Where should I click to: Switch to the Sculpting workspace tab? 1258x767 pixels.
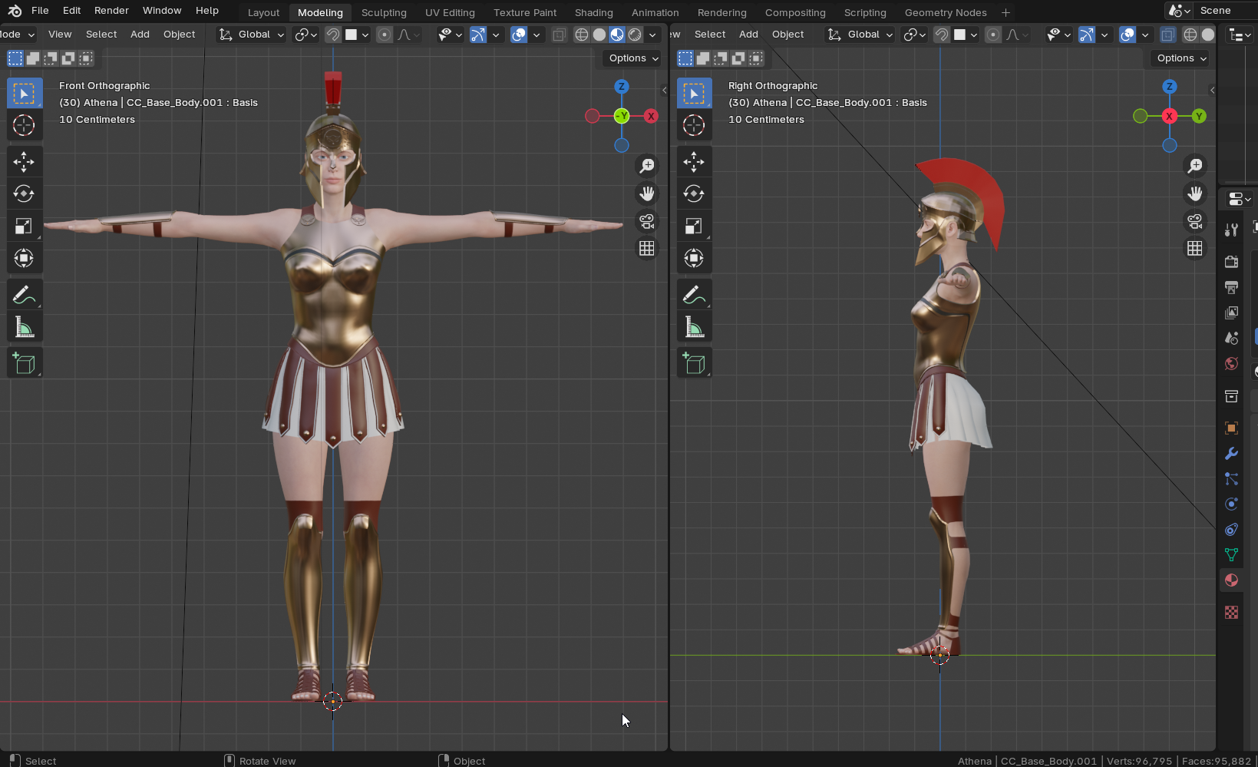click(x=384, y=12)
